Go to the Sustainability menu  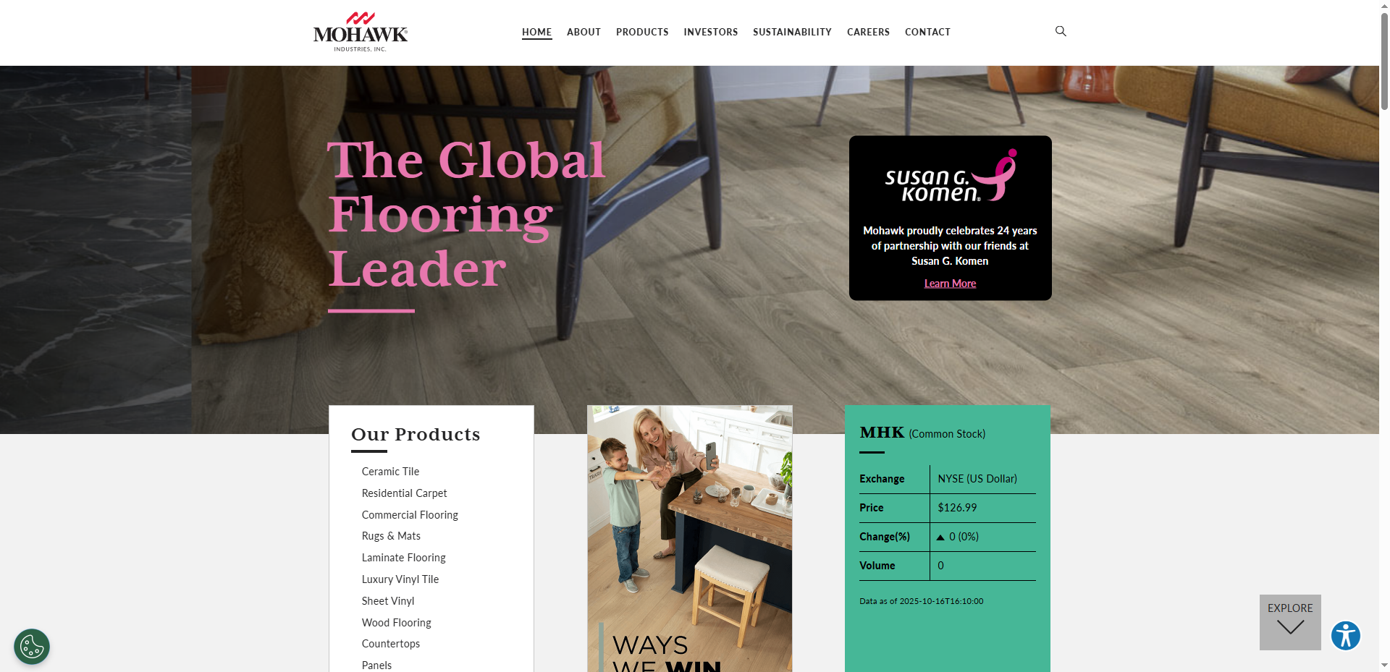pyautogui.click(x=792, y=32)
